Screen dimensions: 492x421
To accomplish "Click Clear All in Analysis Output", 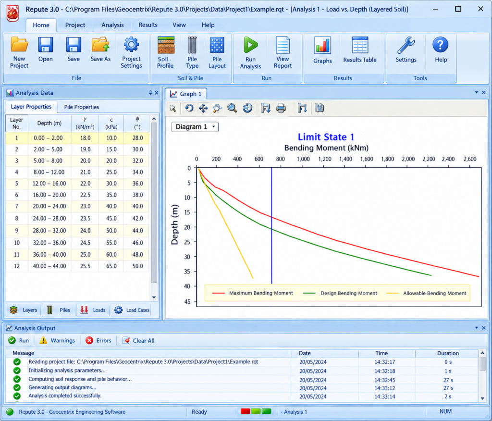I will click(x=138, y=341).
